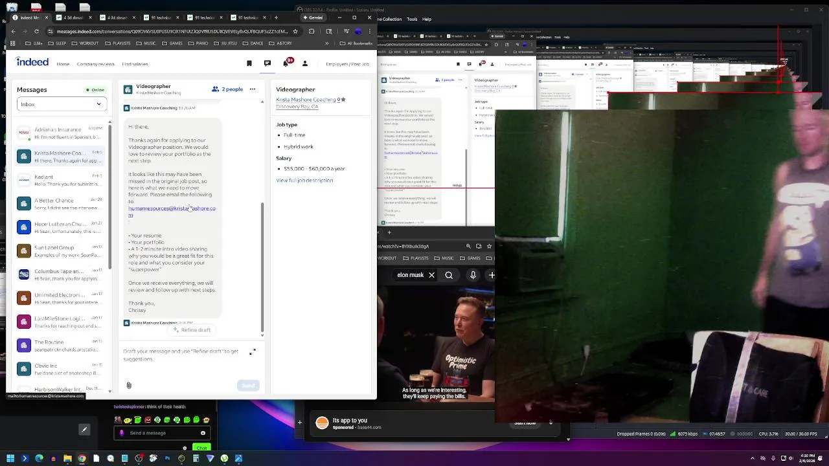Click the microphone icon in the chat input

[x=122, y=433]
